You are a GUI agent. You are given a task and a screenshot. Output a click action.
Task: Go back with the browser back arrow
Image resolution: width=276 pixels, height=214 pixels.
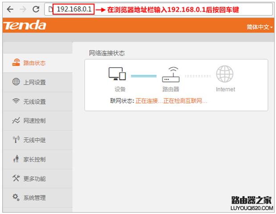click(x=10, y=9)
